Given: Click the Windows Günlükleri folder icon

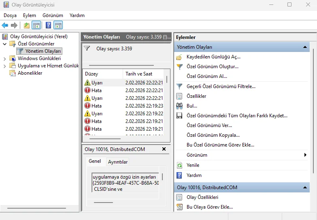Looking at the screenshot, I should pyautogui.click(x=13, y=58).
